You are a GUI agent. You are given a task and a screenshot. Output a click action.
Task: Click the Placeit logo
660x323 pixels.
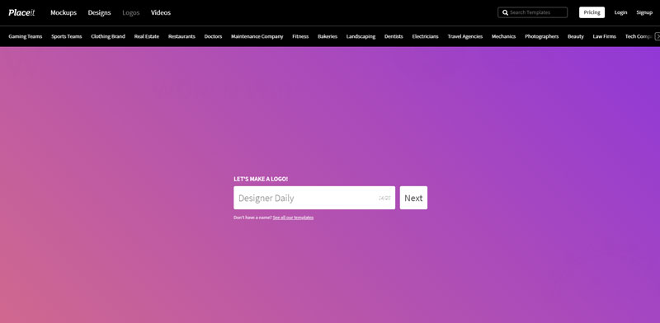pyautogui.click(x=21, y=12)
